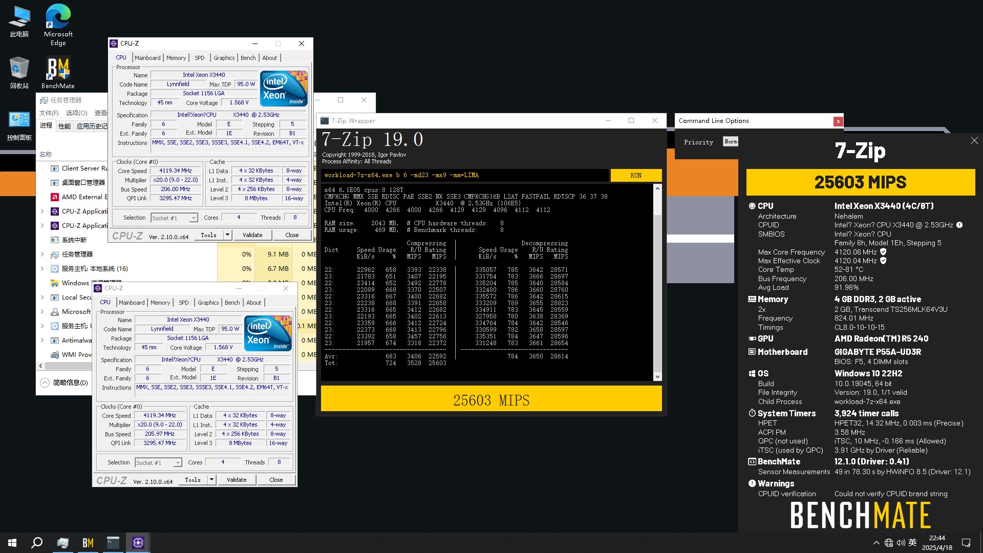
Task: Click the WMI Provider process icon
Action: point(55,355)
